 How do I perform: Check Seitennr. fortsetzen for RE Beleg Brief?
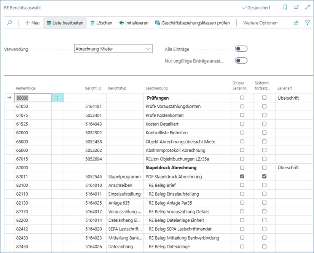(x=265, y=185)
